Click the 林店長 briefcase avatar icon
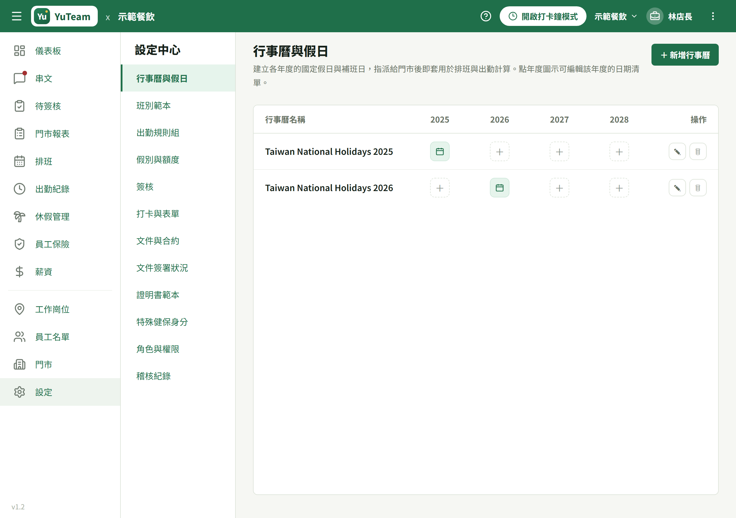736x518 pixels. [x=655, y=16]
